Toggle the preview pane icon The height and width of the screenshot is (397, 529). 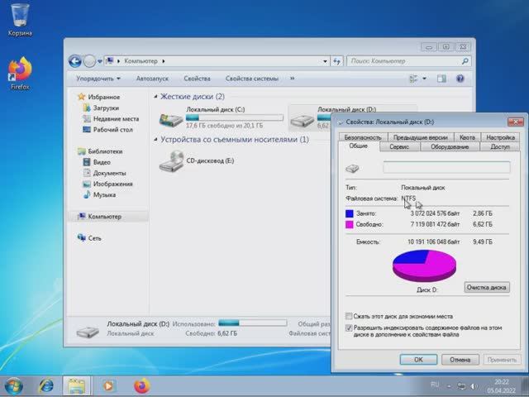click(x=441, y=79)
